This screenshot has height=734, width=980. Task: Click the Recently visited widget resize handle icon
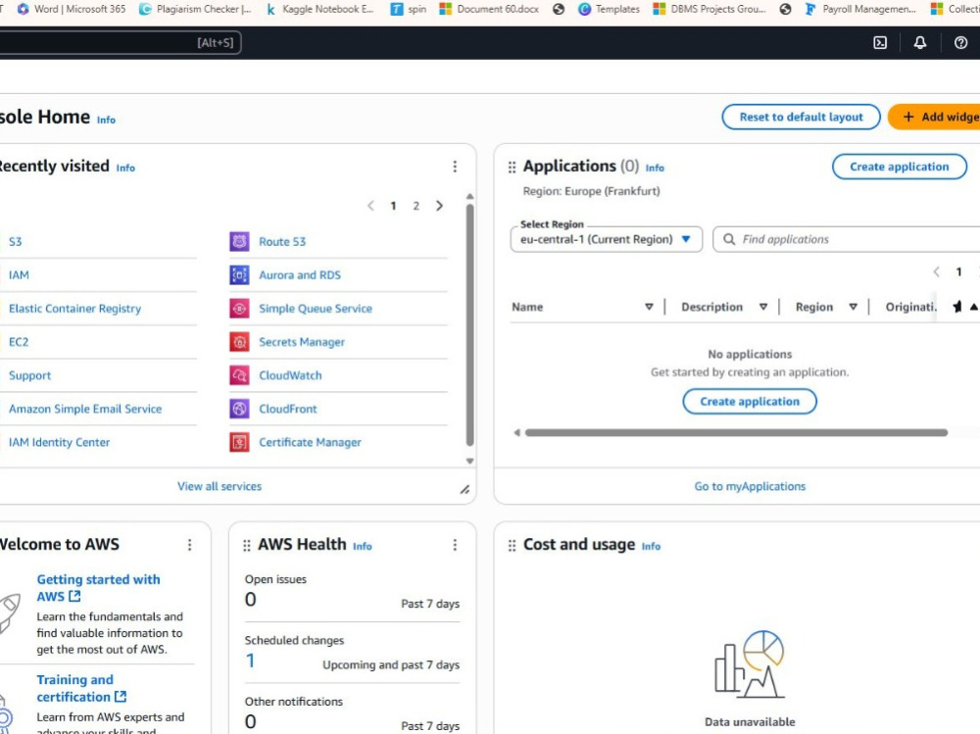click(465, 490)
